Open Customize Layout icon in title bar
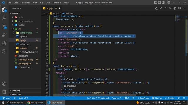 tap(169, 3)
